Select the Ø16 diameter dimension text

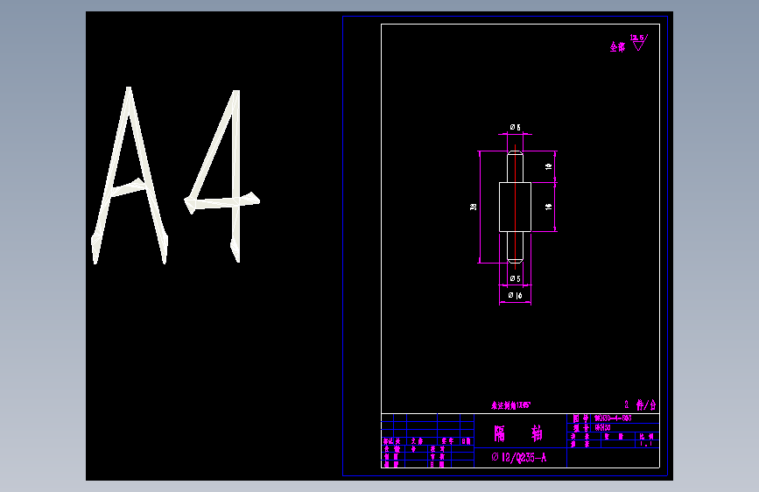515,295
